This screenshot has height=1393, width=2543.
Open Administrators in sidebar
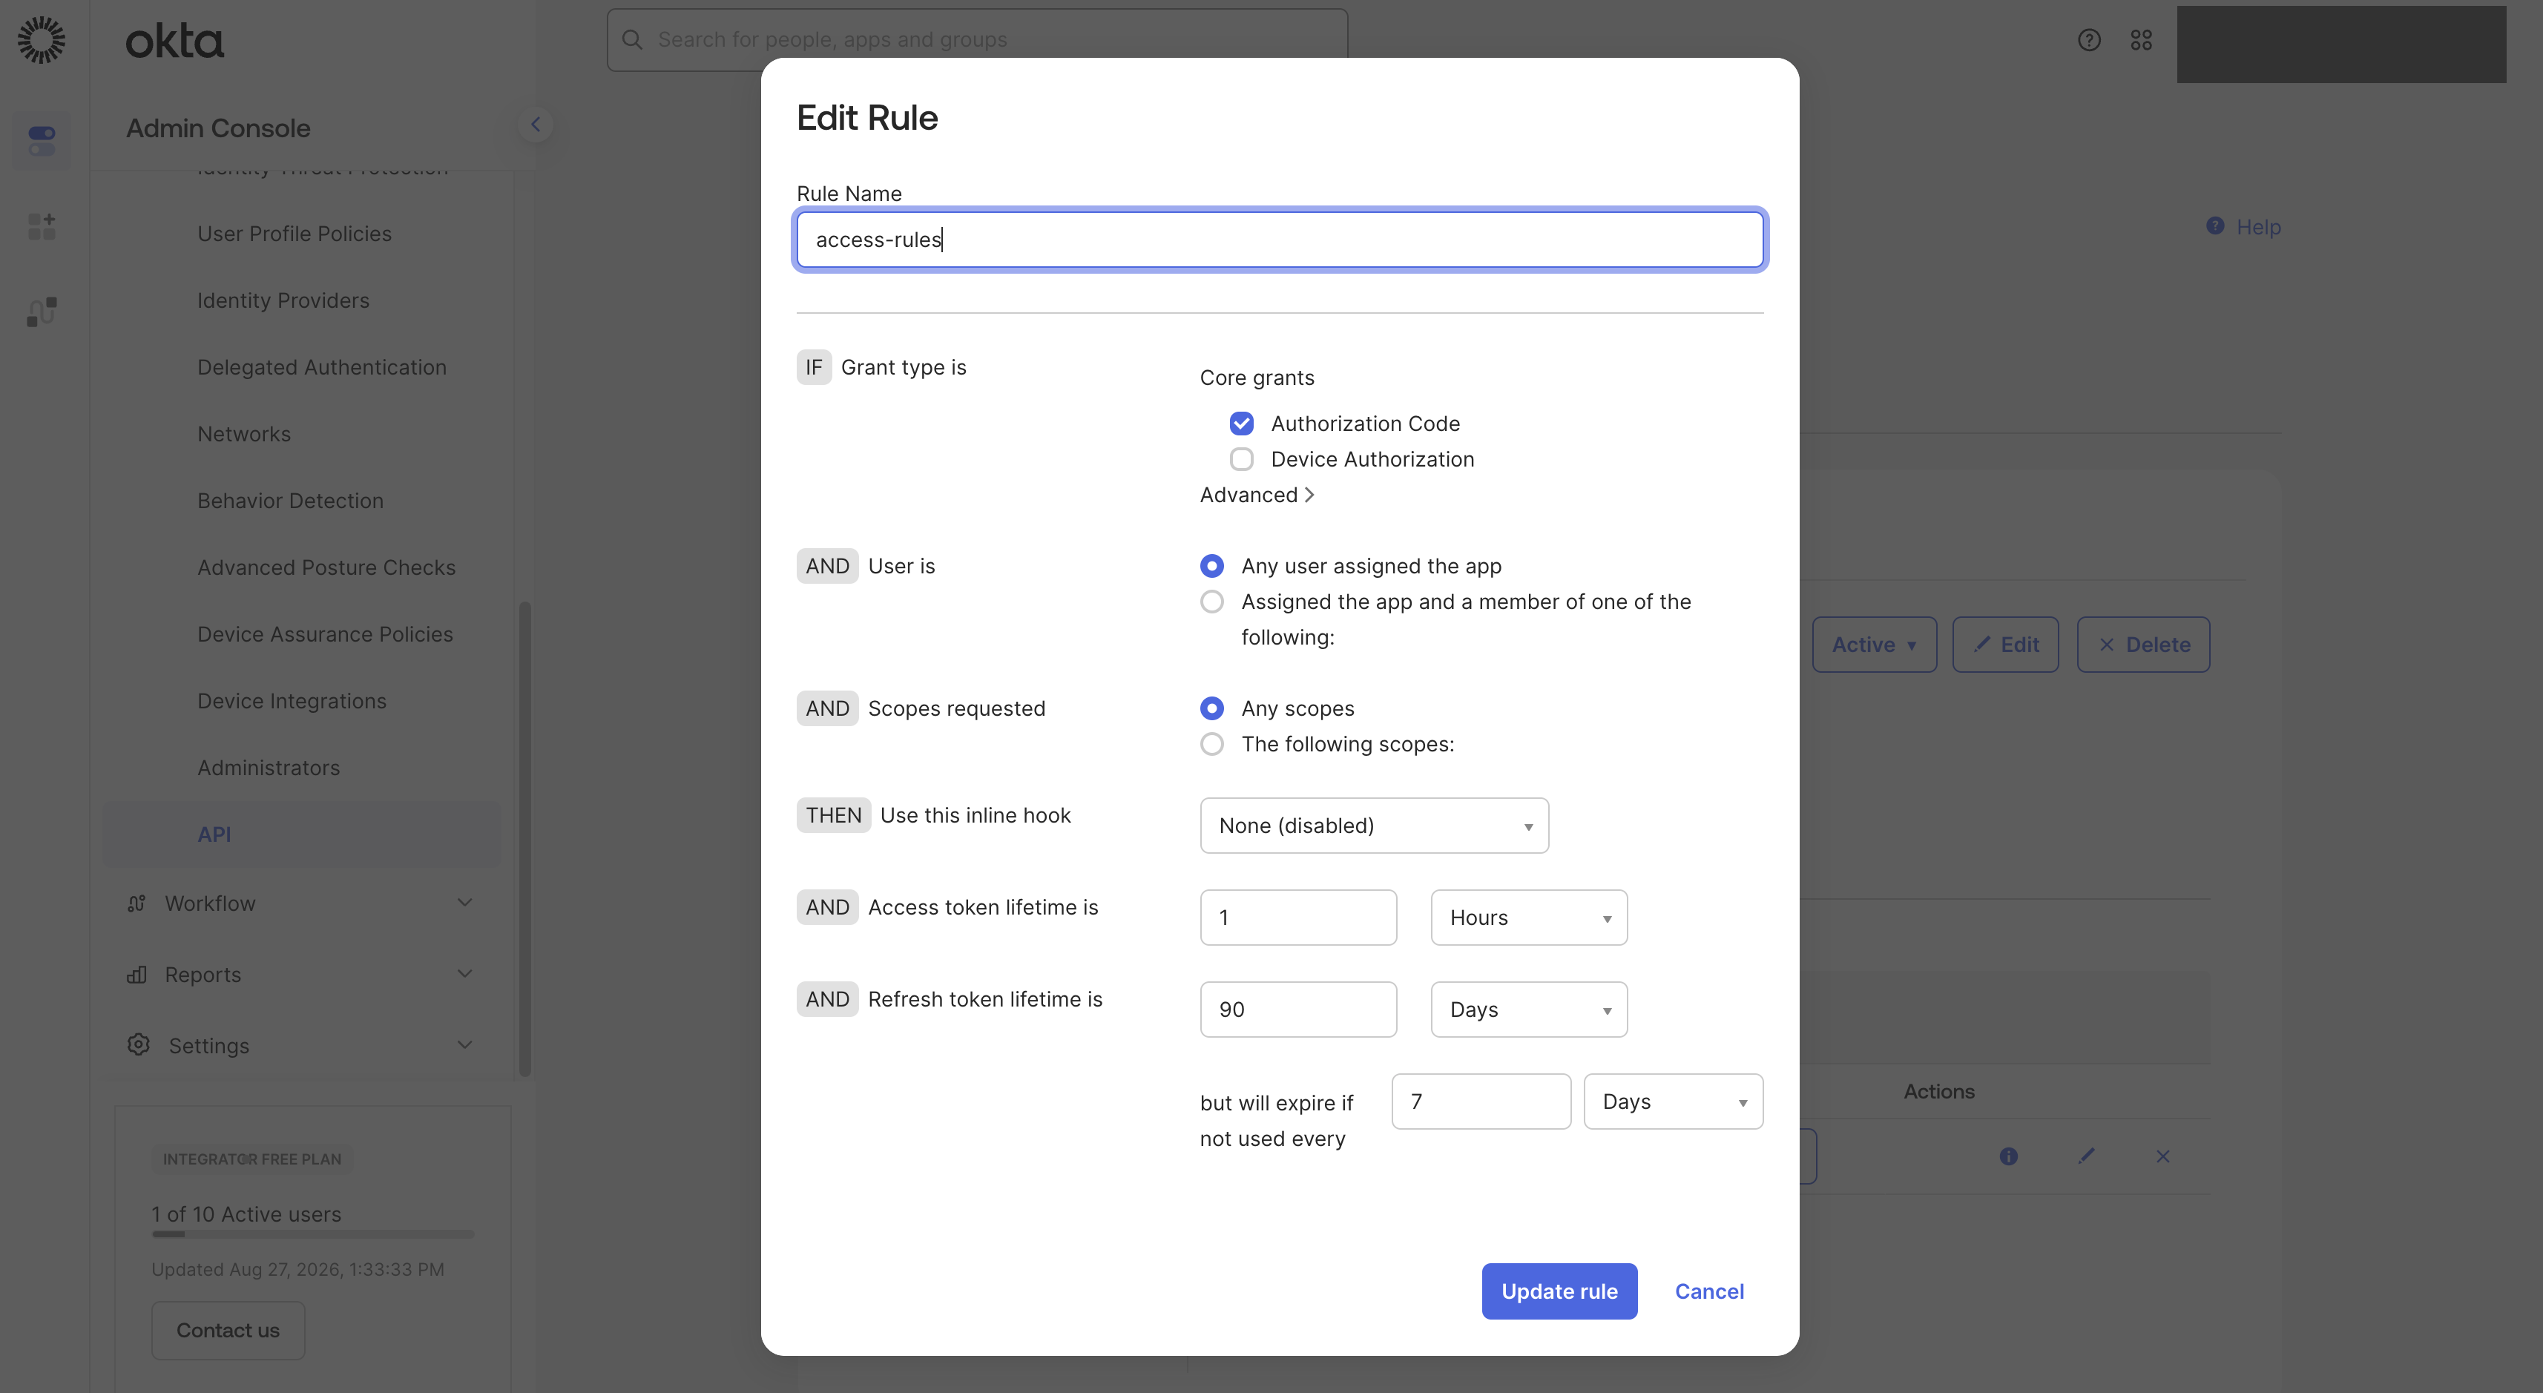click(x=269, y=767)
